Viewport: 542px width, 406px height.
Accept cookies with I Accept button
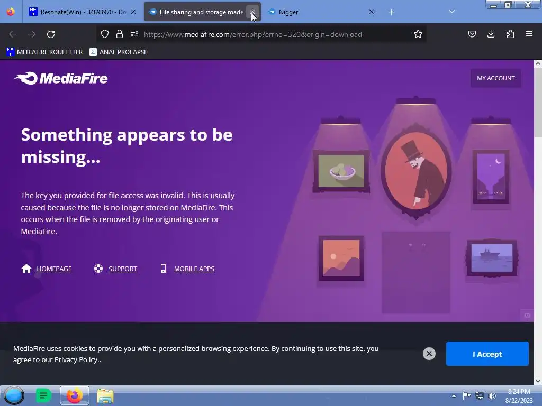pos(487,354)
